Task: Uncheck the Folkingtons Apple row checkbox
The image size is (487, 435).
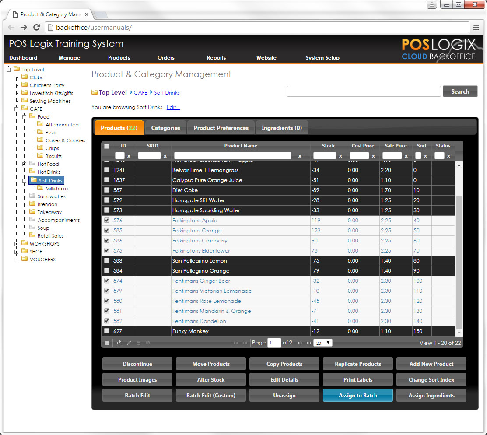Action: coord(107,220)
